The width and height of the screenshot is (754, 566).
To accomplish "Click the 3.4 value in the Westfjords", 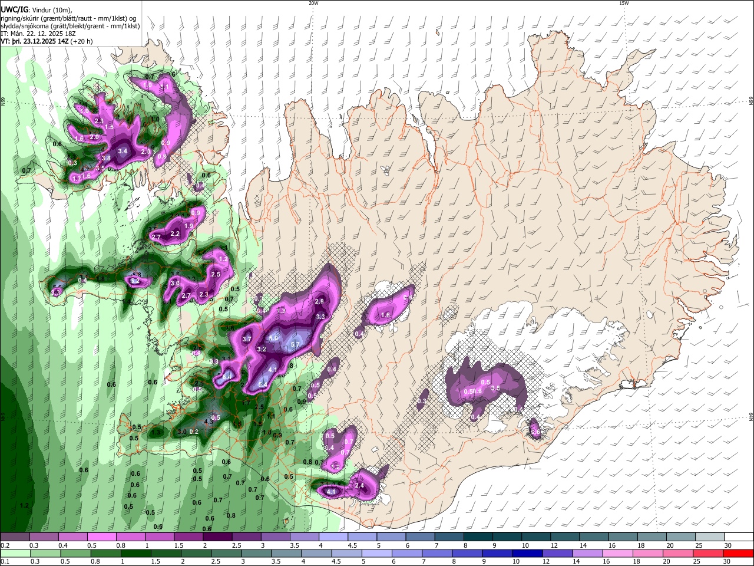I will click(x=123, y=152).
